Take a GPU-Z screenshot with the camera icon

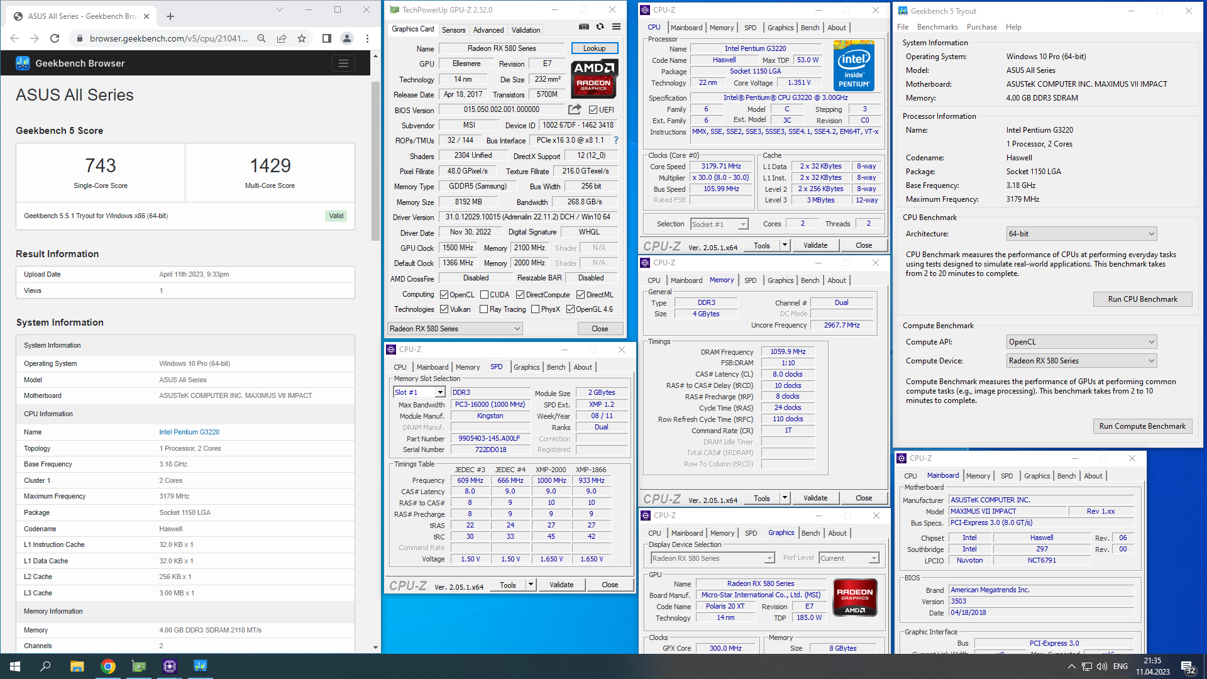(584, 27)
